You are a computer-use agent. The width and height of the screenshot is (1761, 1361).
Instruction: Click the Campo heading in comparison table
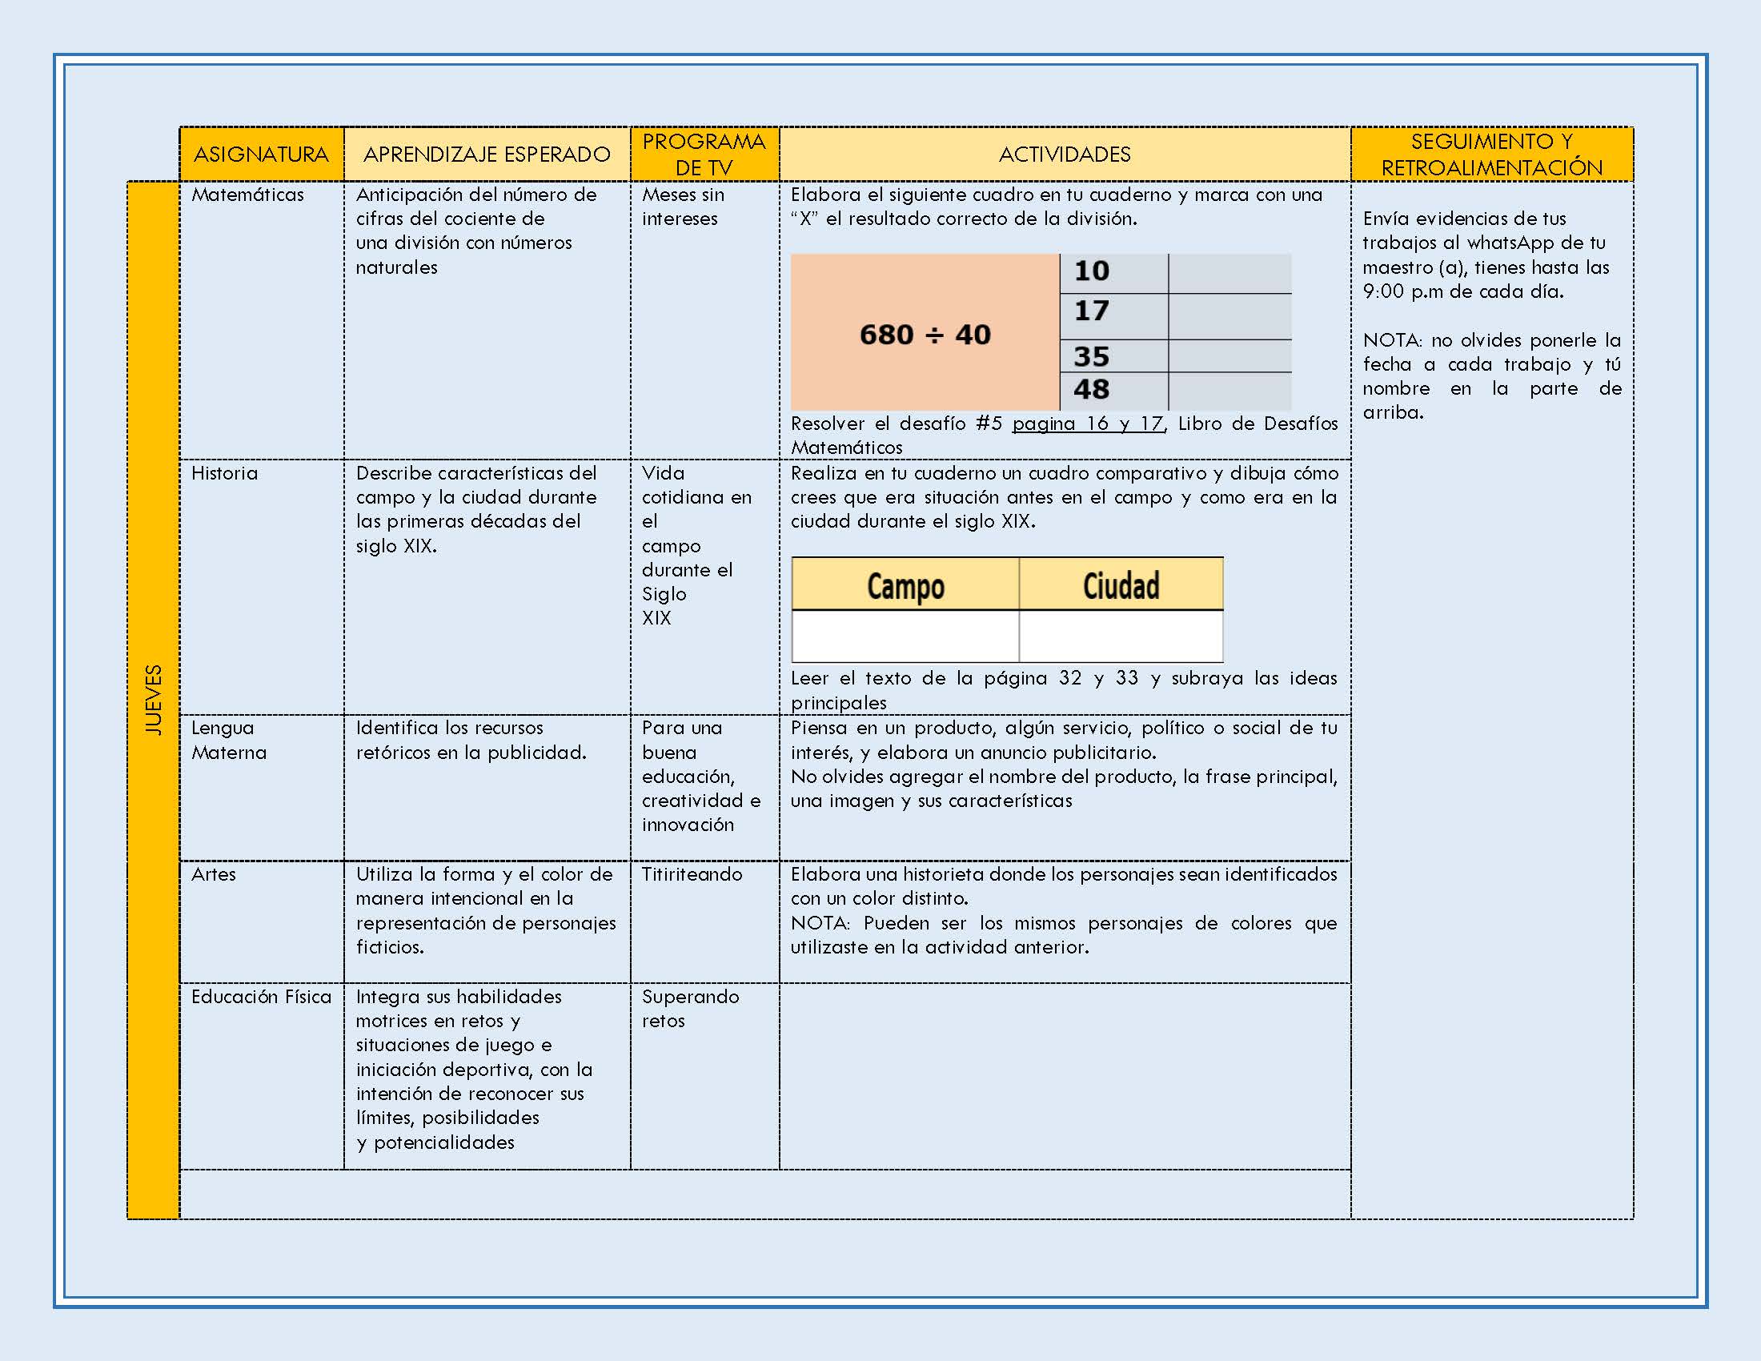point(905,584)
